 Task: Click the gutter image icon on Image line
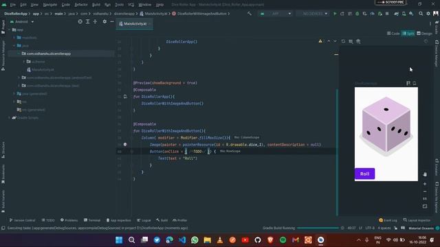click(125, 145)
